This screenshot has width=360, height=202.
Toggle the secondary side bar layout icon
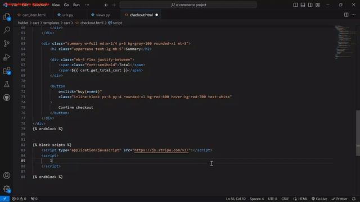click(x=310, y=5)
